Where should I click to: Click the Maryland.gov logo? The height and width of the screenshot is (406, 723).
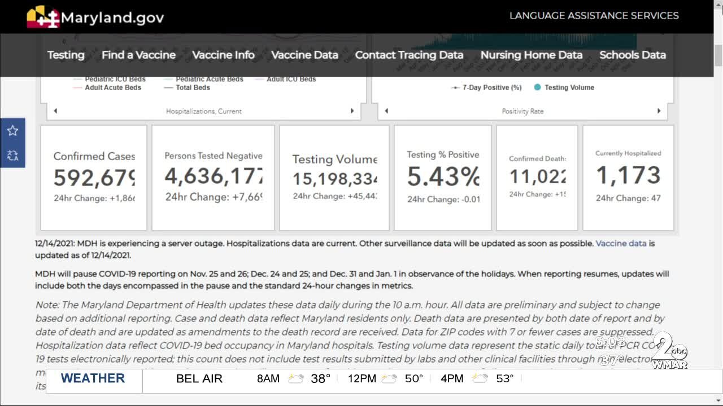point(95,17)
